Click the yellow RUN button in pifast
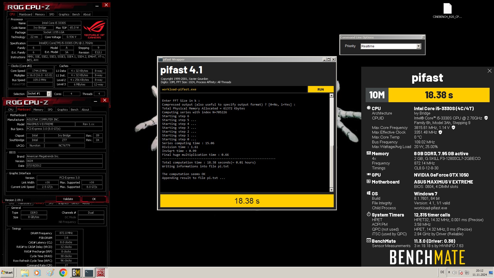494x278 pixels. pyautogui.click(x=321, y=89)
